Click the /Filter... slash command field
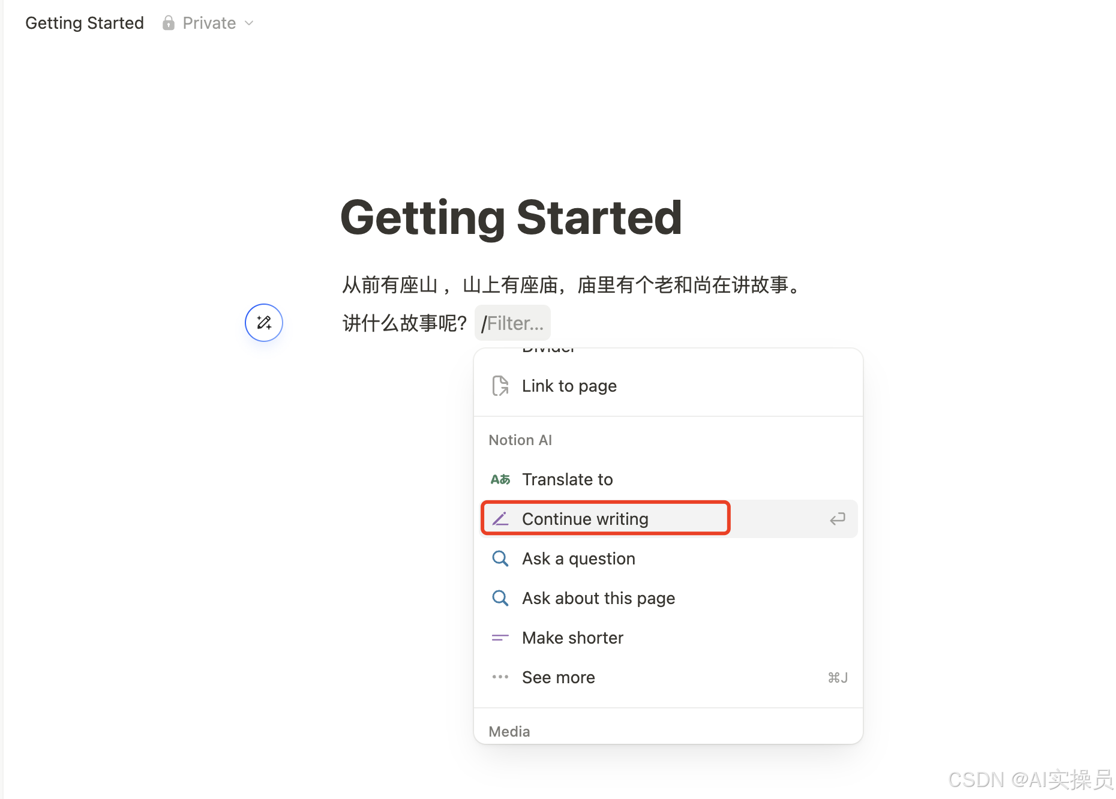This screenshot has width=1116, height=799. (x=512, y=323)
